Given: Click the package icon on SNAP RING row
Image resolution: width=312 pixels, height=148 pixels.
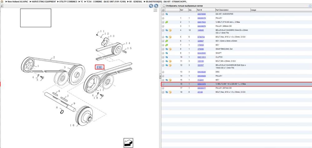Looking at the screenshot, I should click(x=170, y=49).
